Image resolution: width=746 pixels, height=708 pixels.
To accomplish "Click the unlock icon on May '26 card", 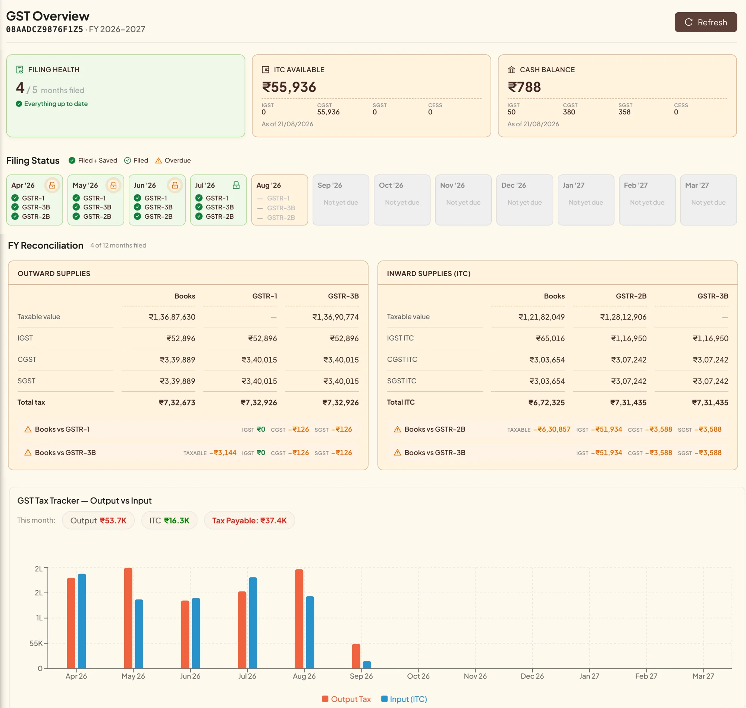I will pos(113,185).
